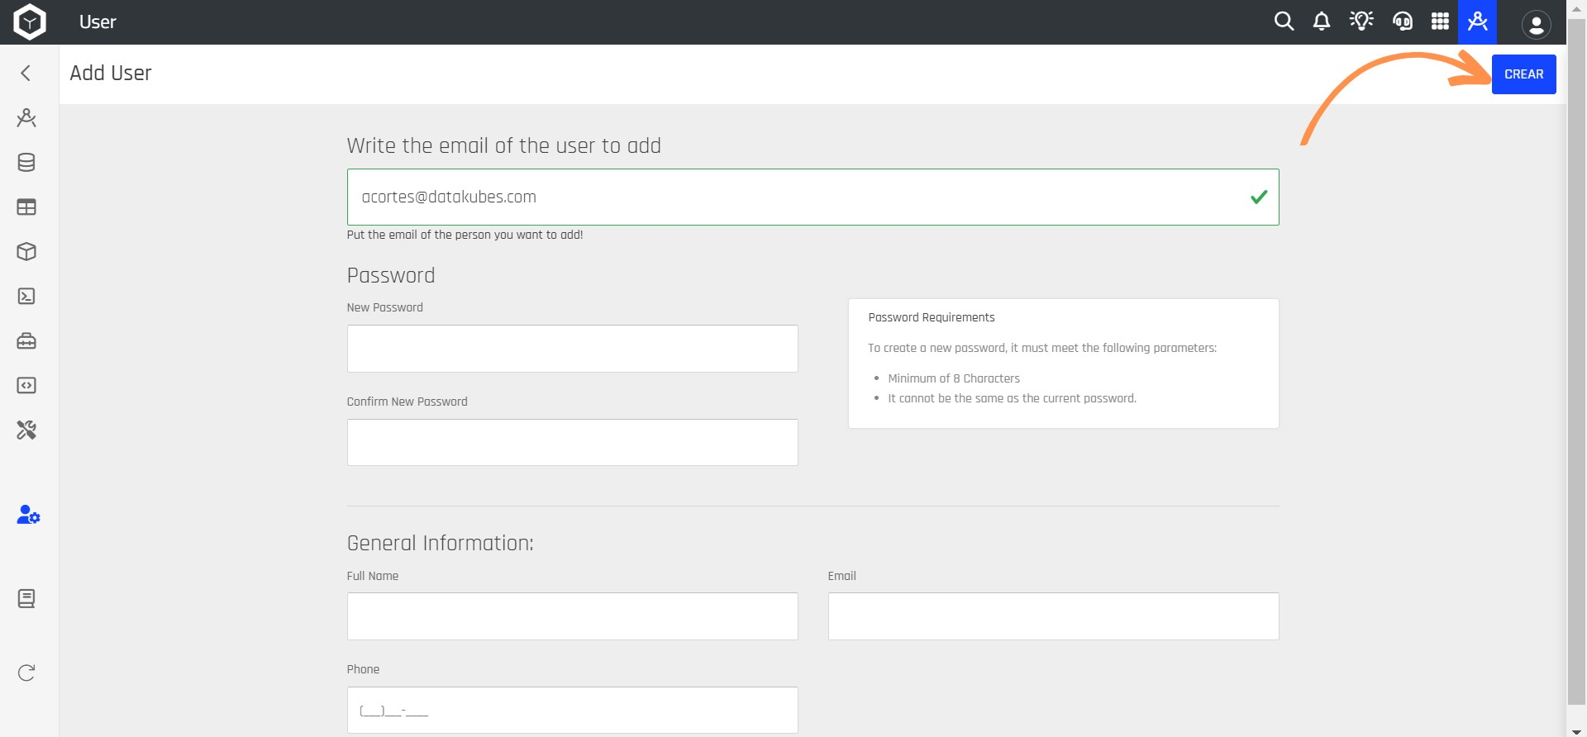Open the user profile avatar

(x=1536, y=25)
